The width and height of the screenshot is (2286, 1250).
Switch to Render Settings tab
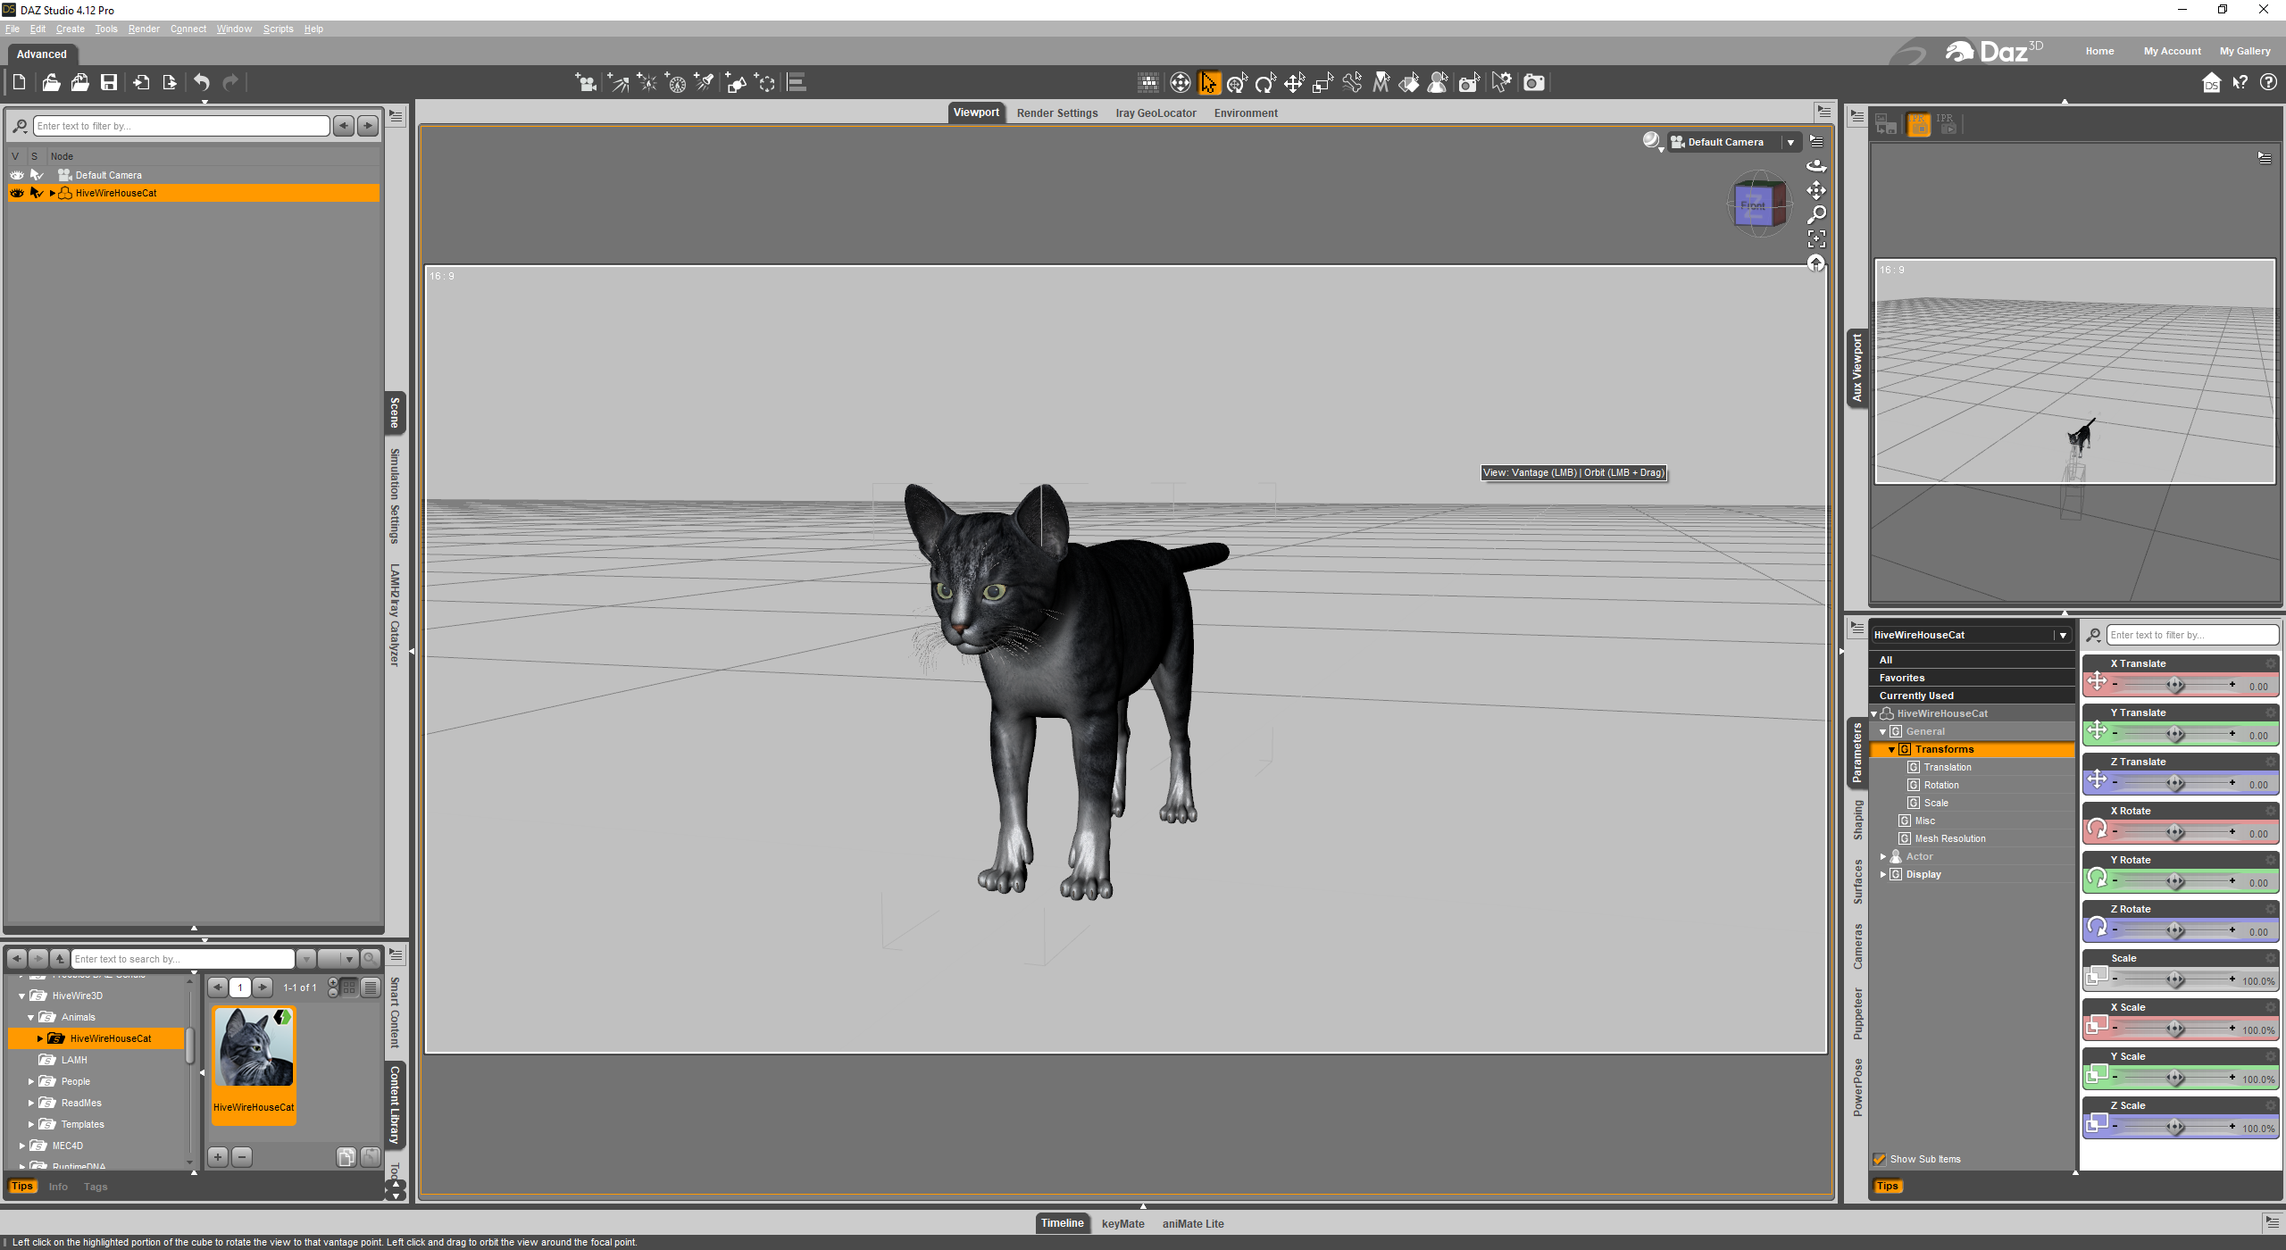[x=1056, y=113]
